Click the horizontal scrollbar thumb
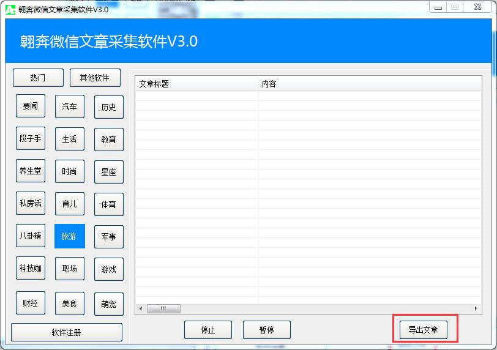Viewport: 497px width, 350px height. pos(163,308)
